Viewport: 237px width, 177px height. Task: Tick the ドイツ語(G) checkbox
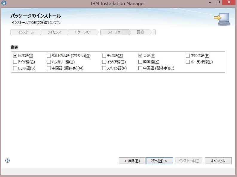15,62
